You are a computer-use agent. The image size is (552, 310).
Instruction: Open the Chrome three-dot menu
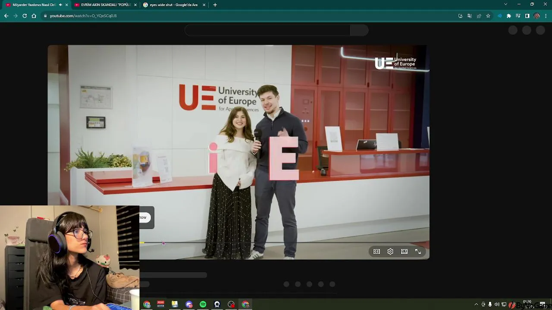click(546, 16)
